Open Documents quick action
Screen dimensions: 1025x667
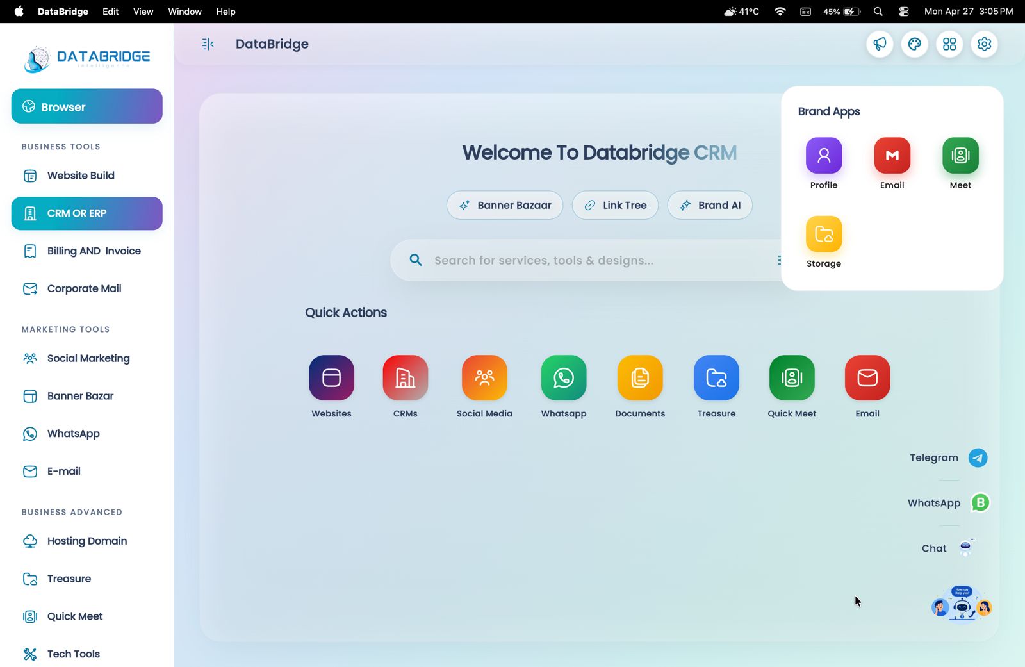pos(640,377)
